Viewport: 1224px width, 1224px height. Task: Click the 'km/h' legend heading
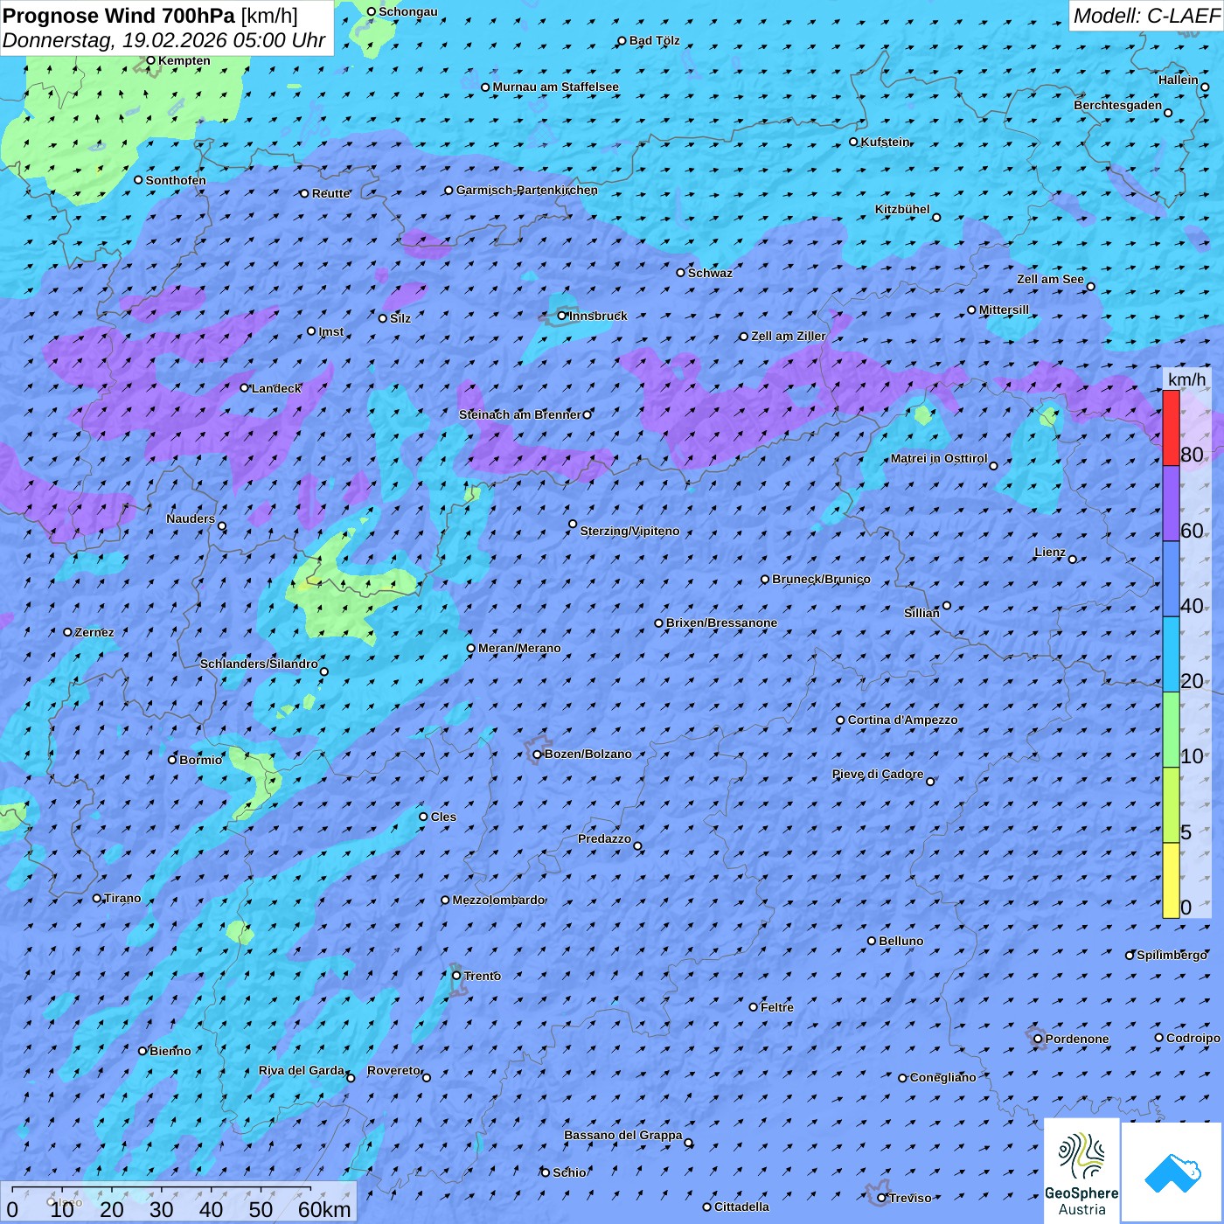pos(1186,379)
